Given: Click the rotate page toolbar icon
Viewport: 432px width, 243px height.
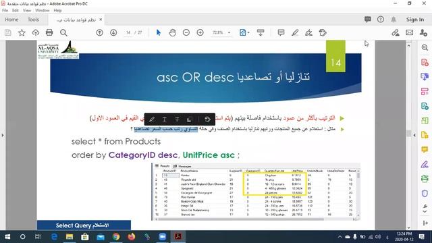Looking at the screenshot, I should pyautogui.click(x=323, y=33).
